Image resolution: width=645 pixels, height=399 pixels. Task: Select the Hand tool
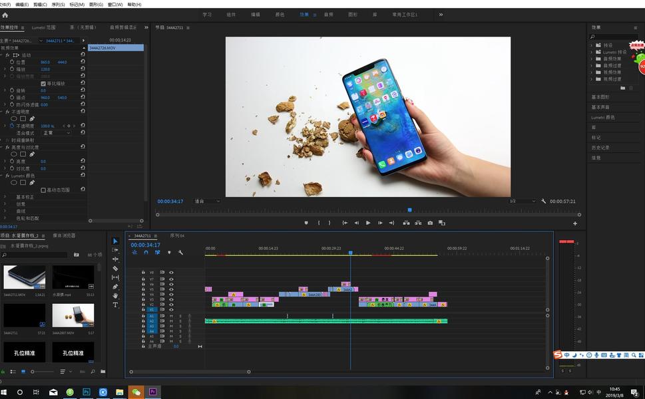click(x=115, y=295)
